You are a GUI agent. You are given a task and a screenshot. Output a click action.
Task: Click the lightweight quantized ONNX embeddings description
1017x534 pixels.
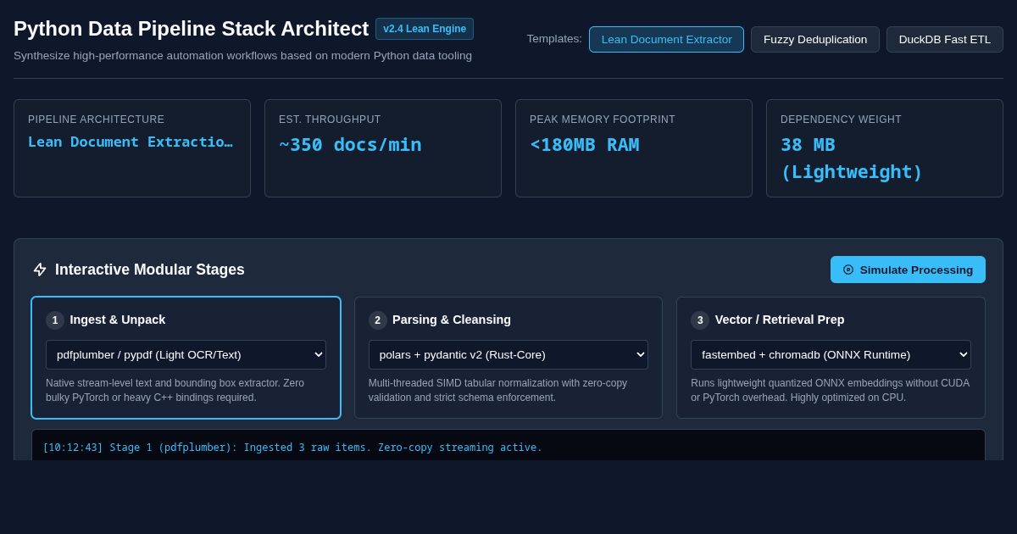click(831, 391)
